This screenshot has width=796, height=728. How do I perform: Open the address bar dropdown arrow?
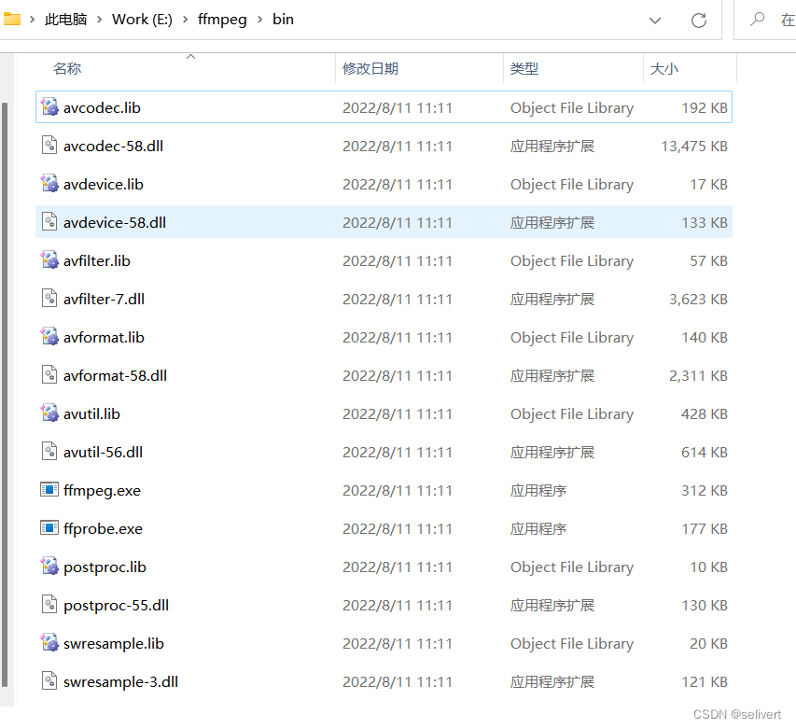(x=655, y=20)
